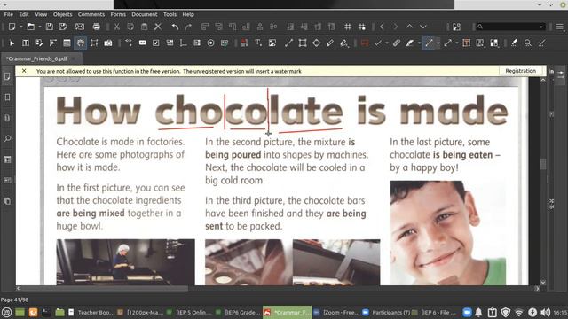The width and height of the screenshot is (568, 319).
Task: Select the draw Line object tool
Action: click(x=288, y=43)
